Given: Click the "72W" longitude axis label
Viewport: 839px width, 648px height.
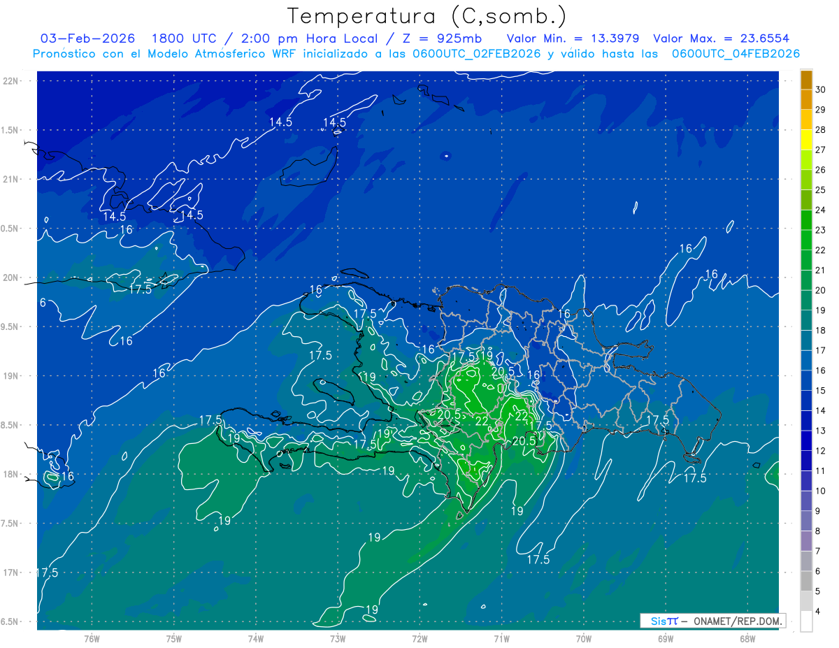Looking at the screenshot, I should tap(419, 638).
